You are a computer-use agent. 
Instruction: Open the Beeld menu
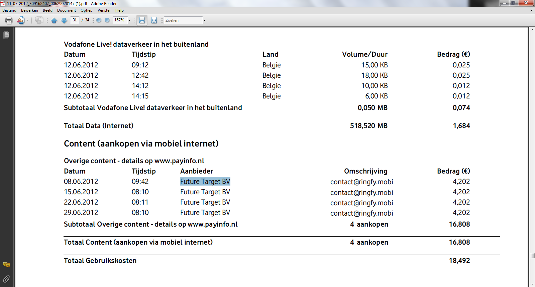tap(47, 10)
